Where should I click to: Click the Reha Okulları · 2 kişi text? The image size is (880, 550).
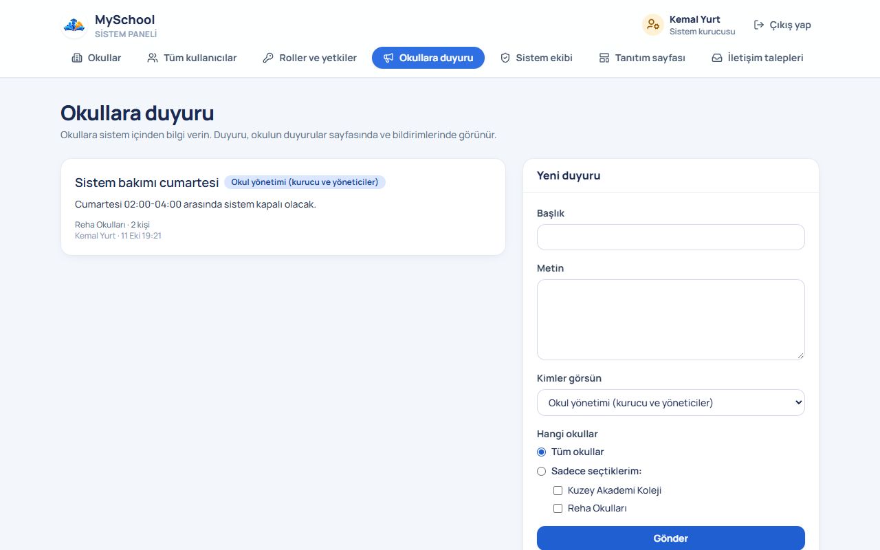tap(112, 225)
